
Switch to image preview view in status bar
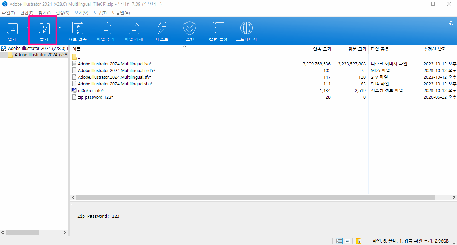pyautogui.click(x=348, y=241)
